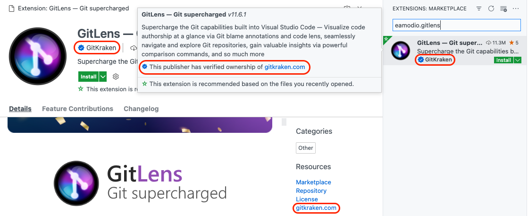Screen dimensions: 528x216
Task: Clear extensions search results icon
Action: click(503, 9)
